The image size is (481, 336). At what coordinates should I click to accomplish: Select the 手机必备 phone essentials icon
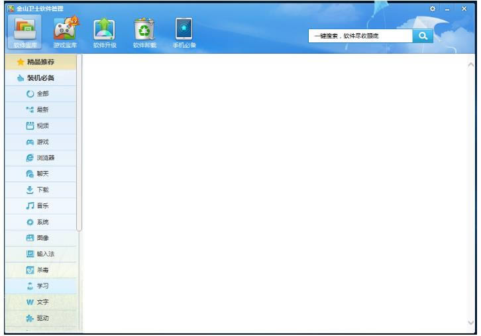184,32
